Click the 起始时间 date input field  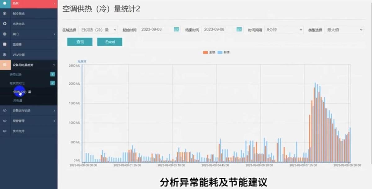pyautogui.click(x=156, y=30)
